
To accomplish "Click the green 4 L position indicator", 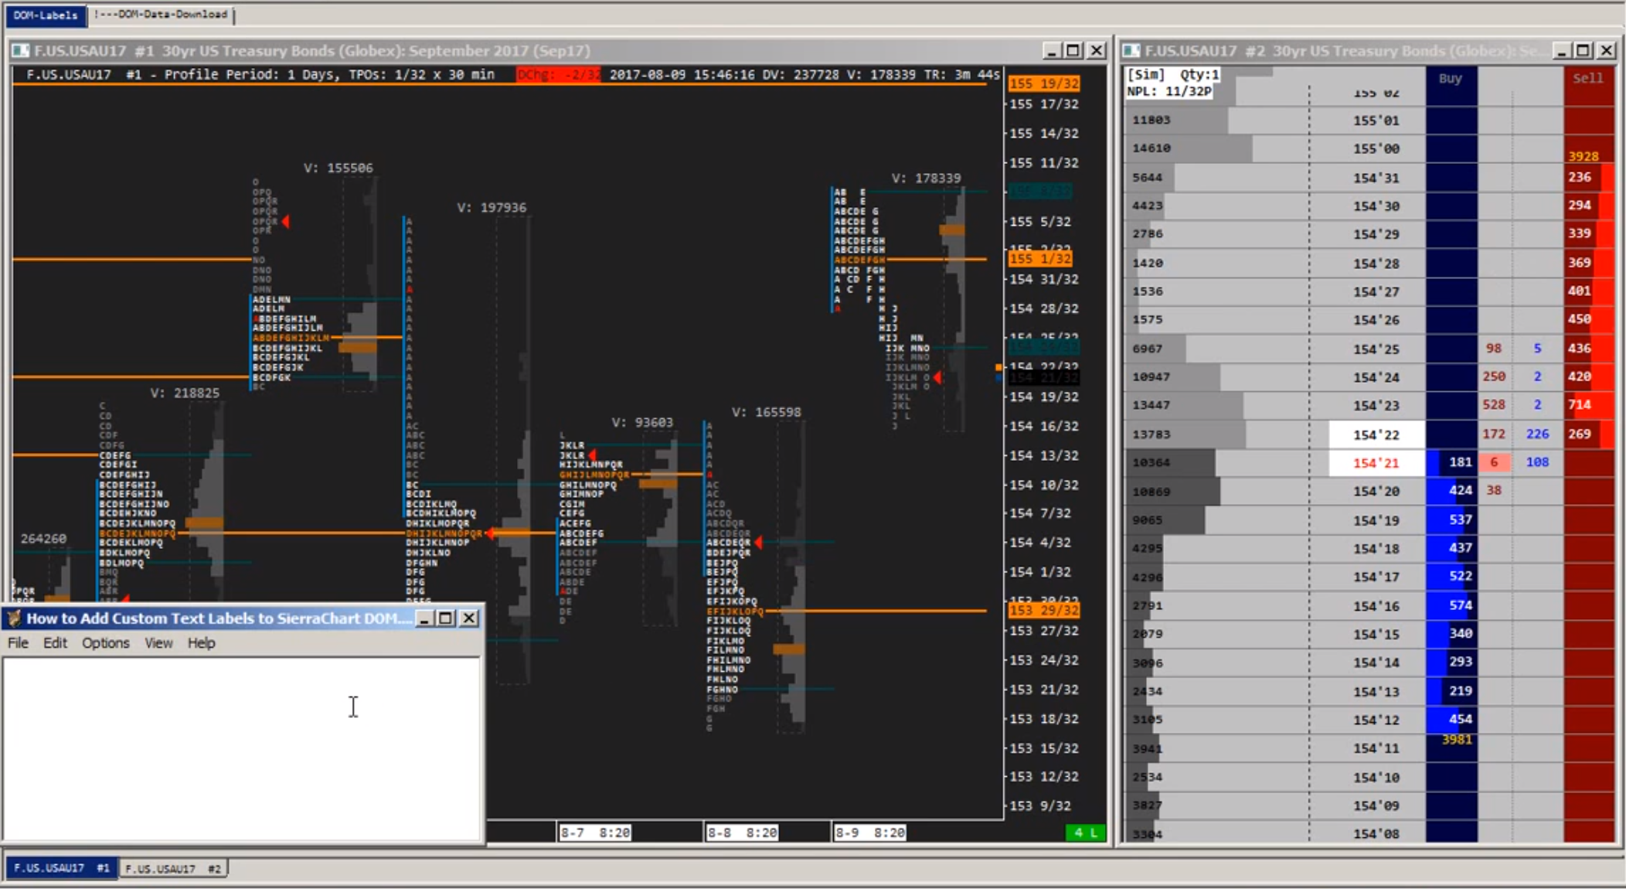I will [1085, 833].
